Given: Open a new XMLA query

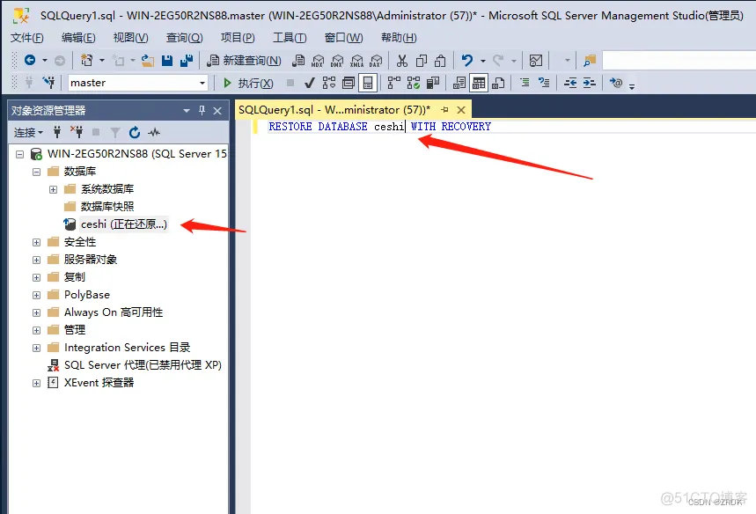Looking at the screenshot, I should pyautogui.click(x=356, y=60).
